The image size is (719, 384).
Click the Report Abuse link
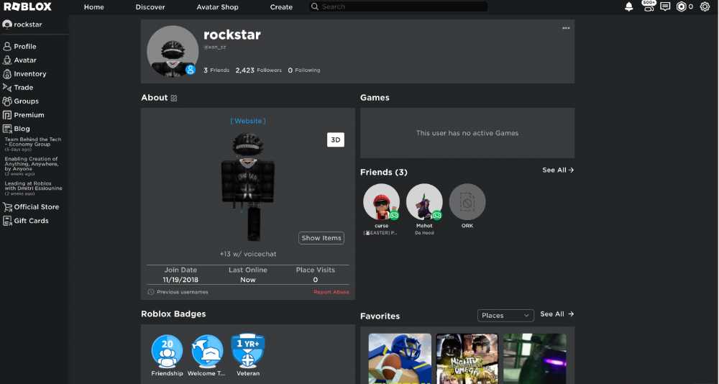coord(331,292)
